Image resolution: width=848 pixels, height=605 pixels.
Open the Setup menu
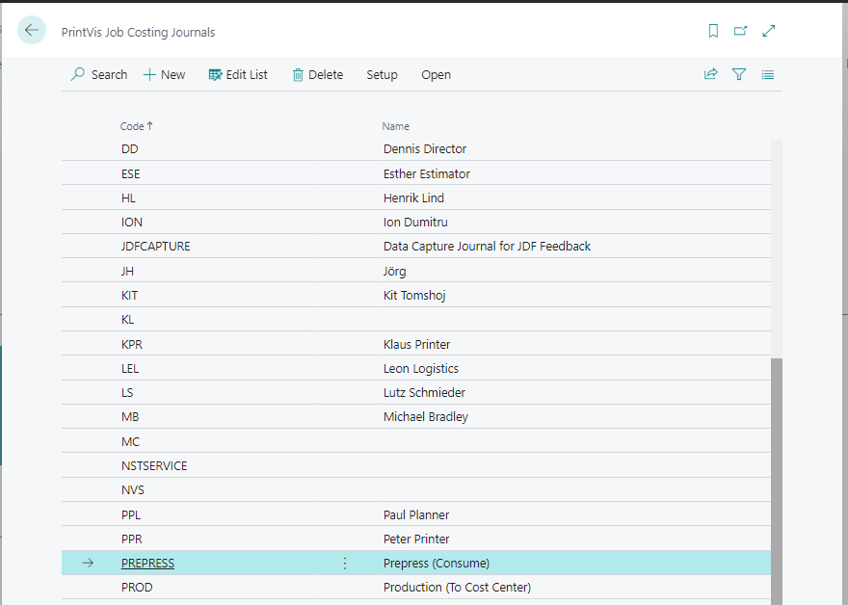pos(382,74)
